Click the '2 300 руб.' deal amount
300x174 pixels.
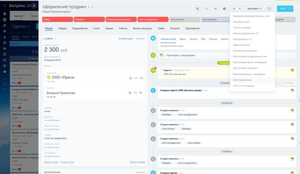pyautogui.click(x=56, y=49)
